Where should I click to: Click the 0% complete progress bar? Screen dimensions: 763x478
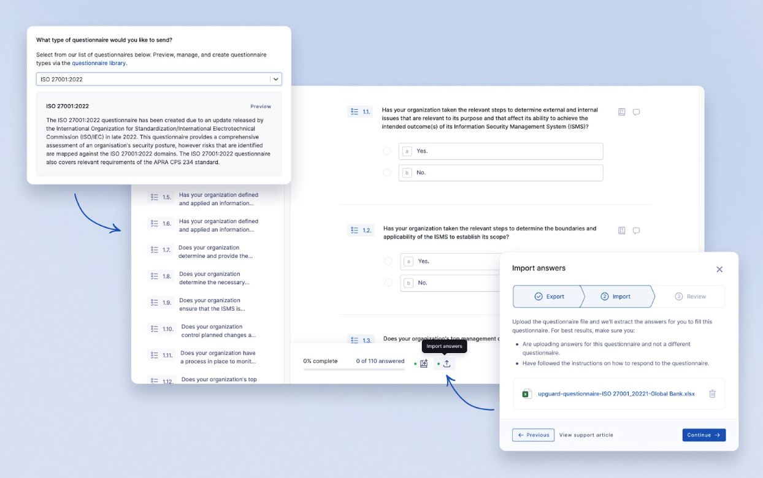pos(354,370)
